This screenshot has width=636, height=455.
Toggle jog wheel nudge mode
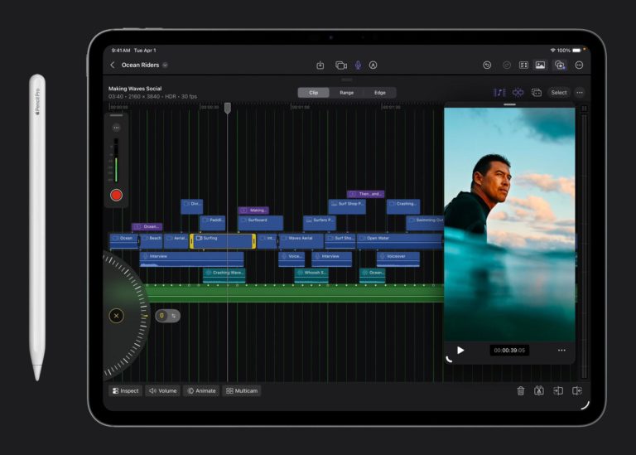[x=174, y=316]
